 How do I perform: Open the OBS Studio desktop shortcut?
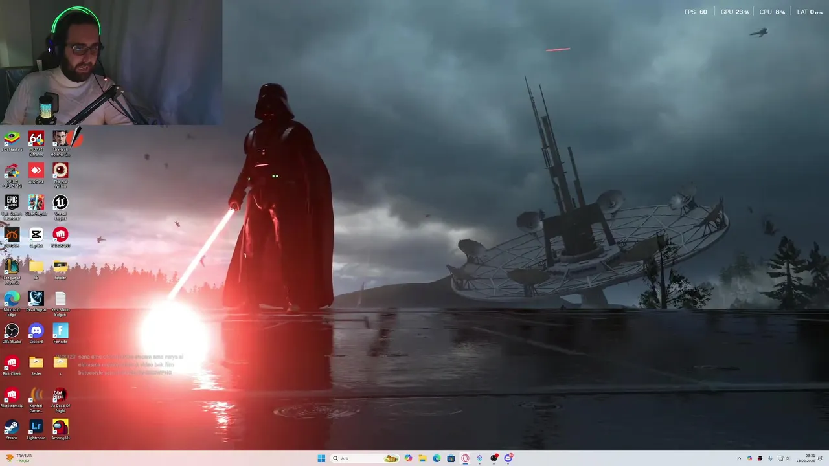click(12, 333)
